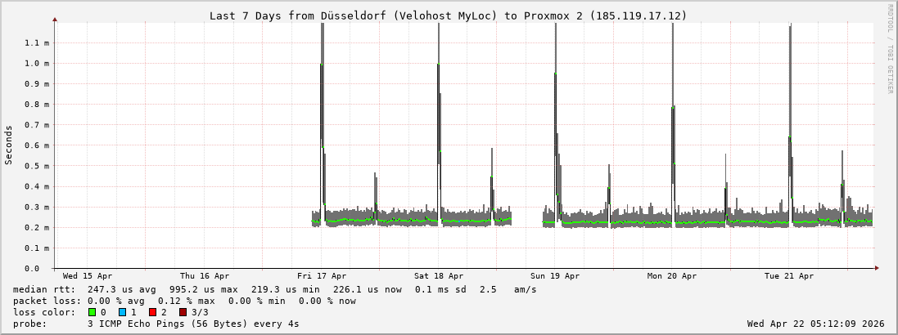Click the dark red 3/3 loss swatch
The height and width of the screenshot is (335, 898).
[x=183, y=312]
